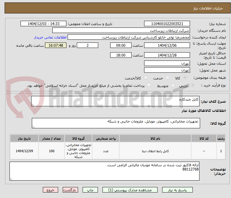Click the اطلاعات کالاهای مورد نیاز heading
This screenshot has height=198, width=231.
point(203,111)
